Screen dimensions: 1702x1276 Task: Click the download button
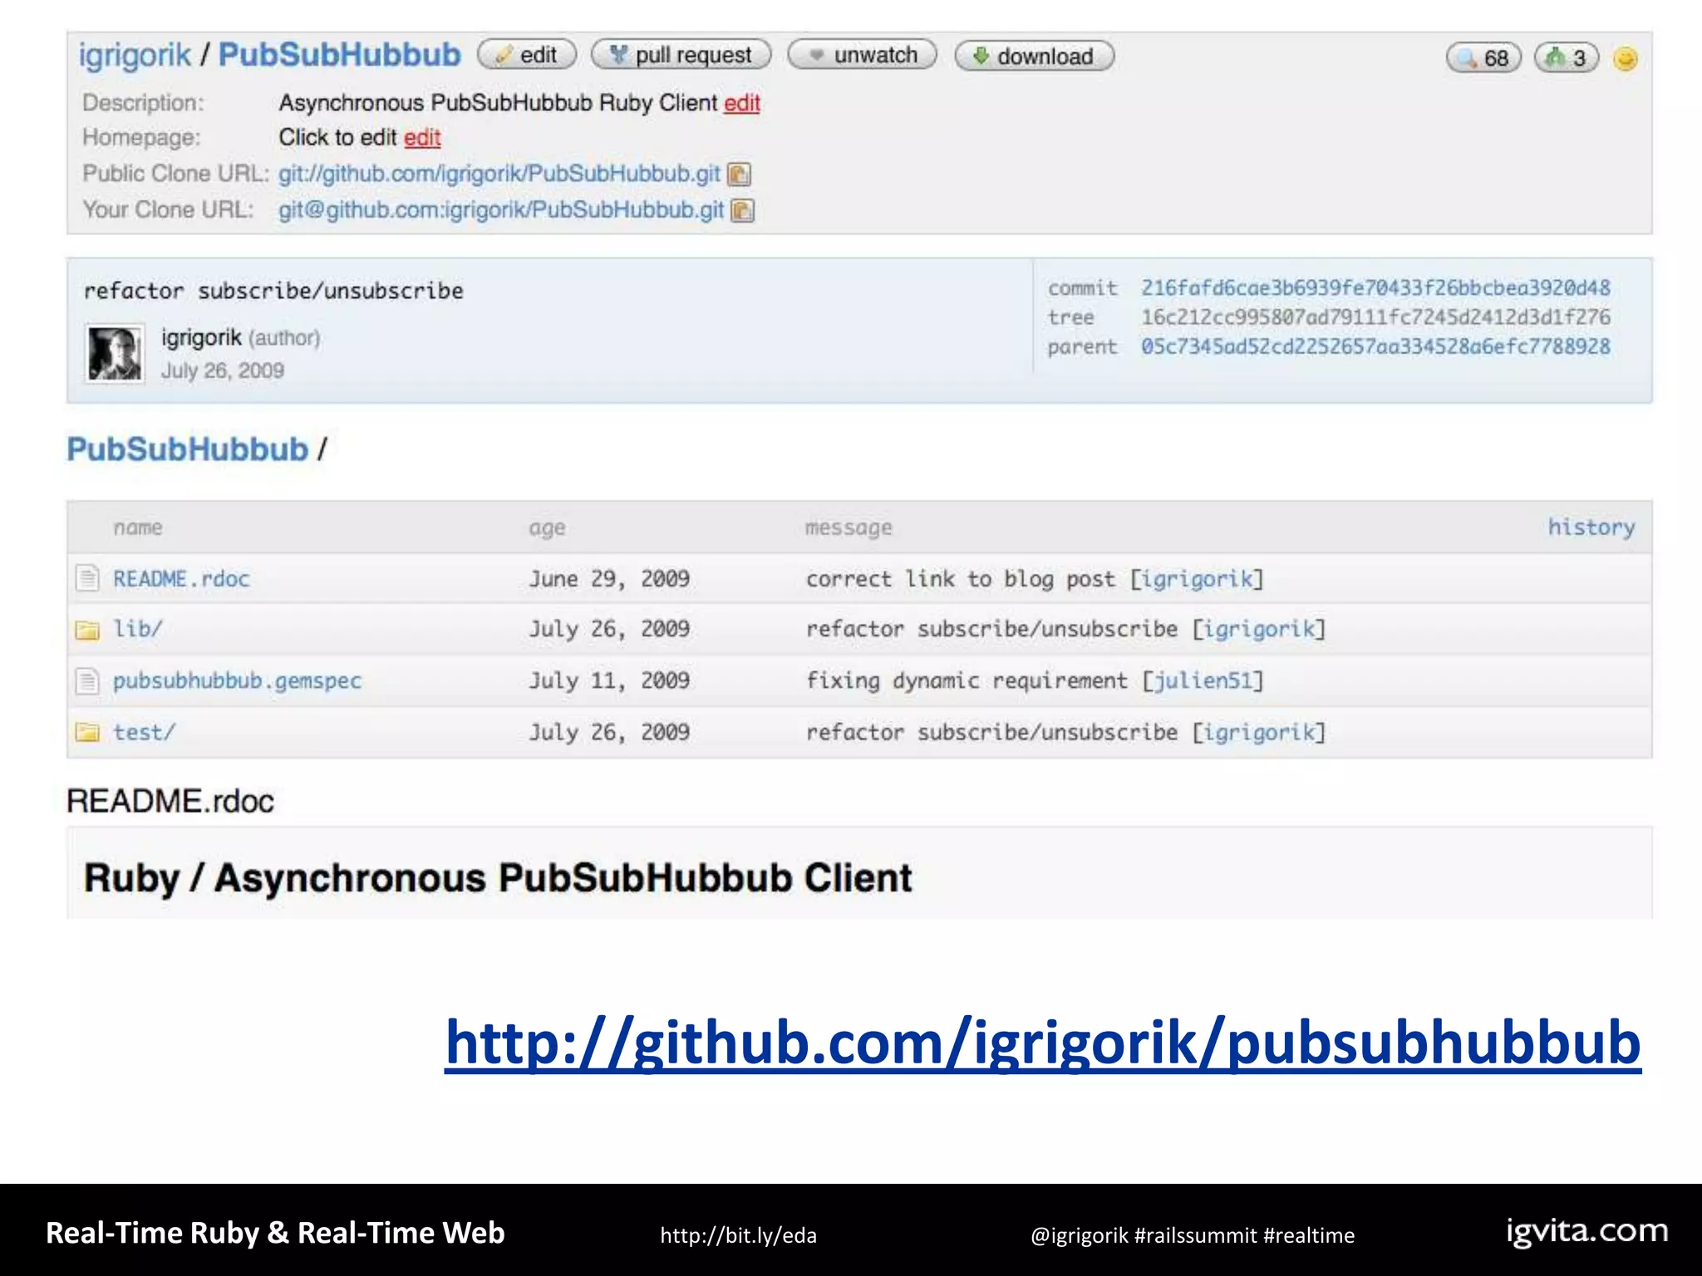(1034, 56)
